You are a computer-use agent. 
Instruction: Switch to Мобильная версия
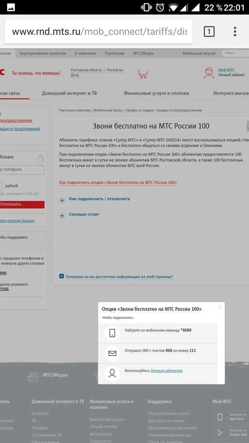[199, 53]
